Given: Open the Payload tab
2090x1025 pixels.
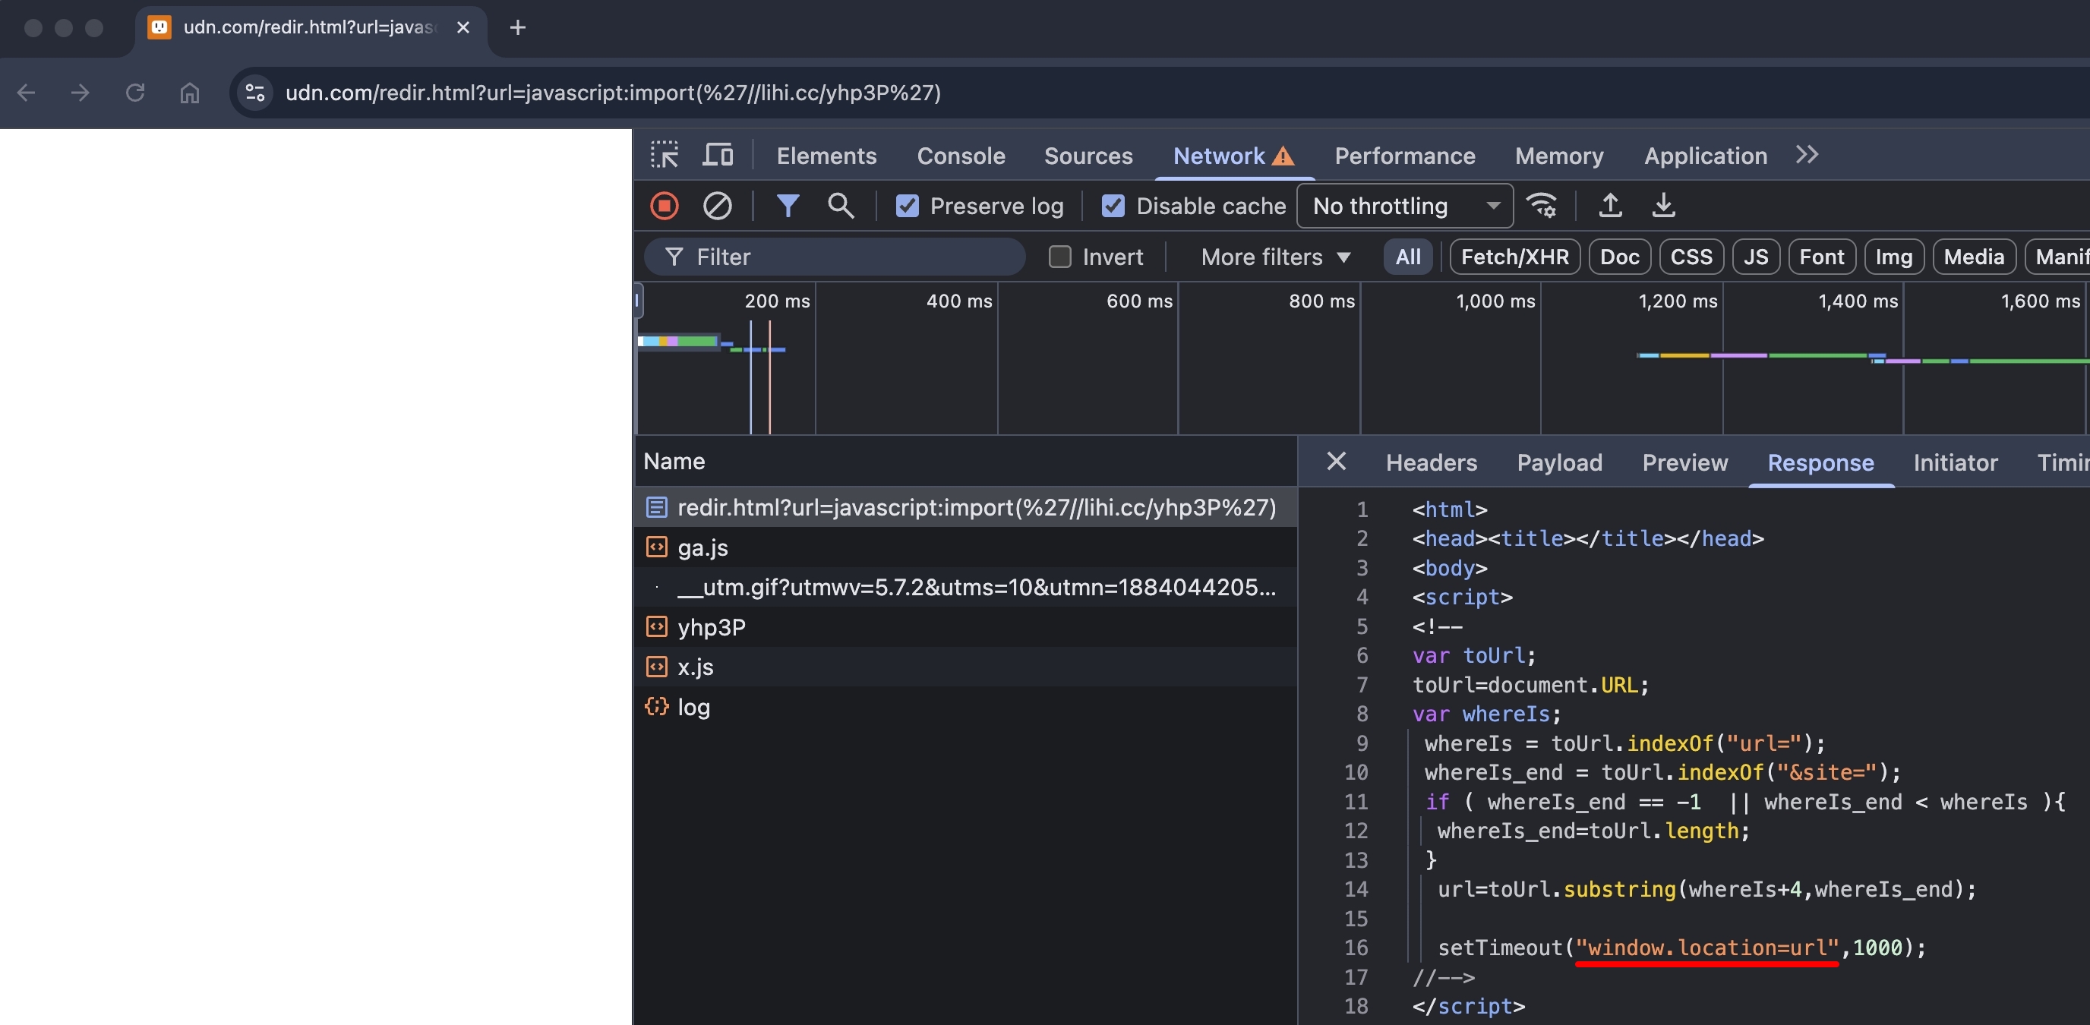Looking at the screenshot, I should [x=1559, y=462].
